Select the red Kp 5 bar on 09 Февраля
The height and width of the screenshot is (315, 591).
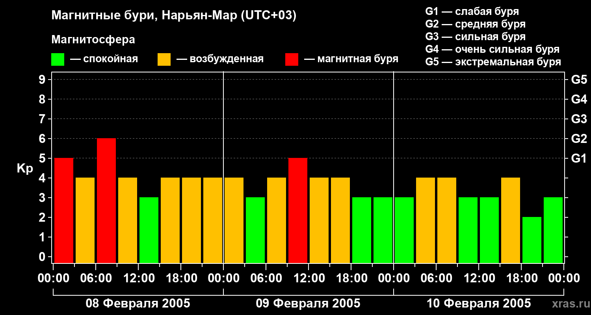[298, 210]
